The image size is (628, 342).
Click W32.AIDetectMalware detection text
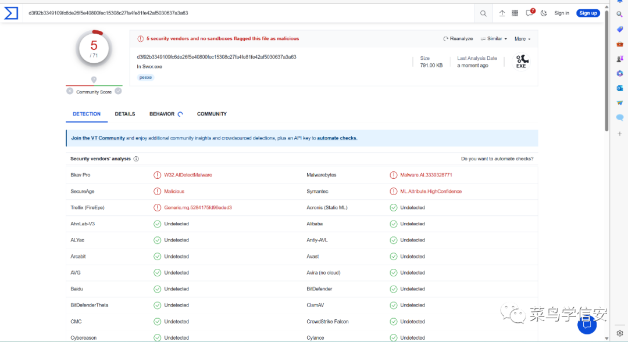(x=188, y=175)
